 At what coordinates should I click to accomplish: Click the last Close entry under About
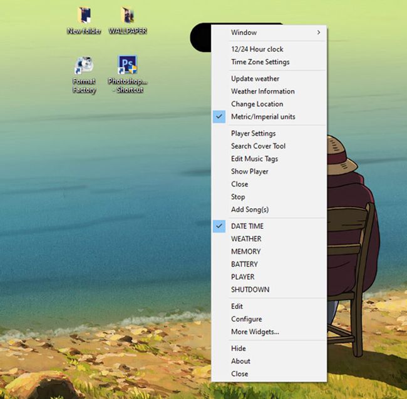coord(269,373)
